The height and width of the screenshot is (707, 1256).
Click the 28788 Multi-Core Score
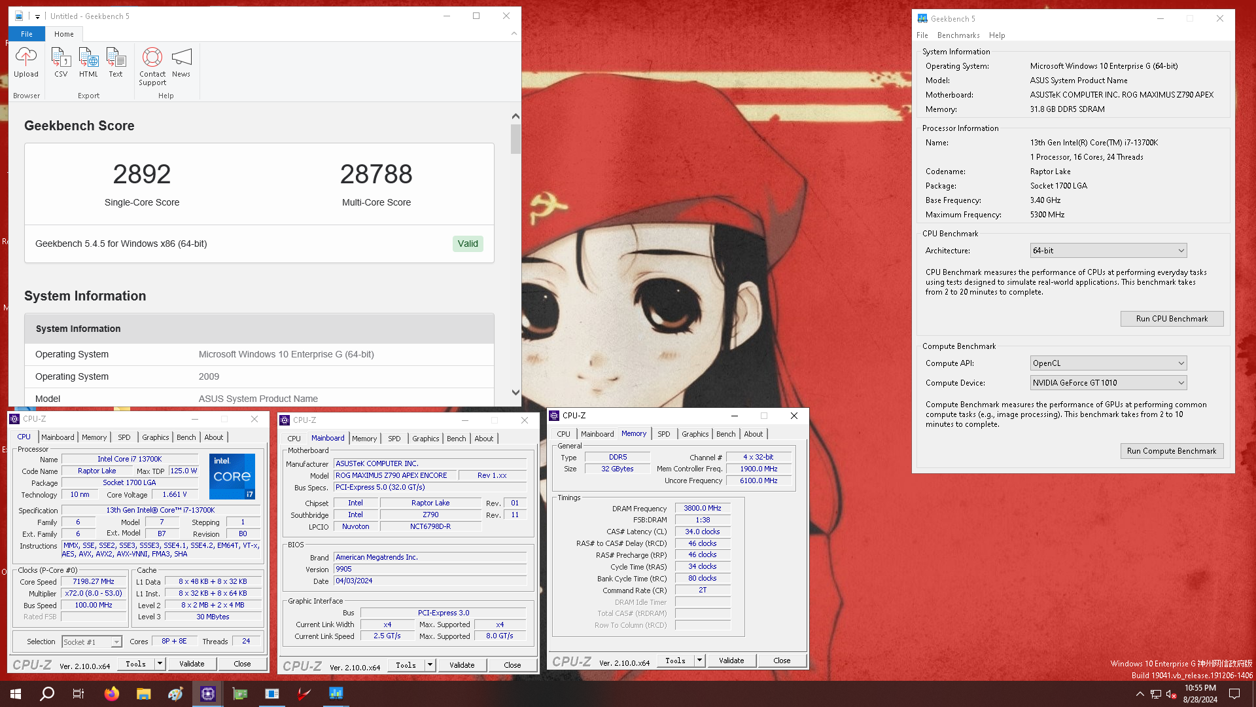tap(376, 174)
